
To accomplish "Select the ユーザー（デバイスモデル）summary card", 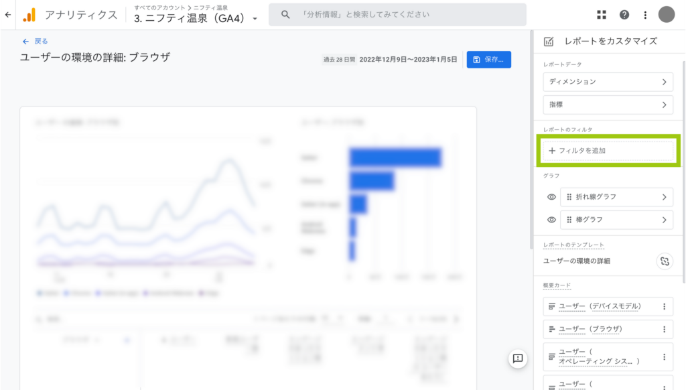I will tap(608, 306).
